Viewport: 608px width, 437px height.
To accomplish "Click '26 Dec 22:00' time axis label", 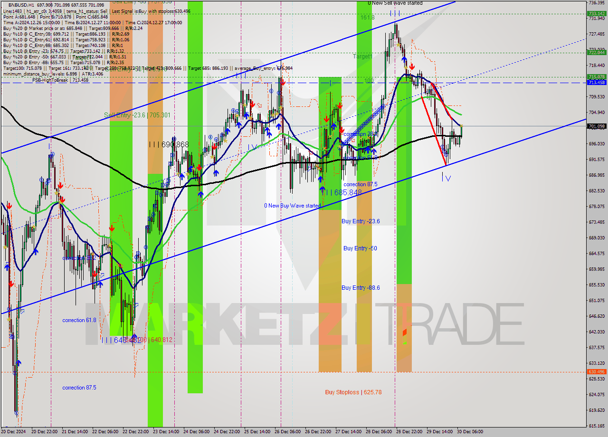I will [x=318, y=432].
